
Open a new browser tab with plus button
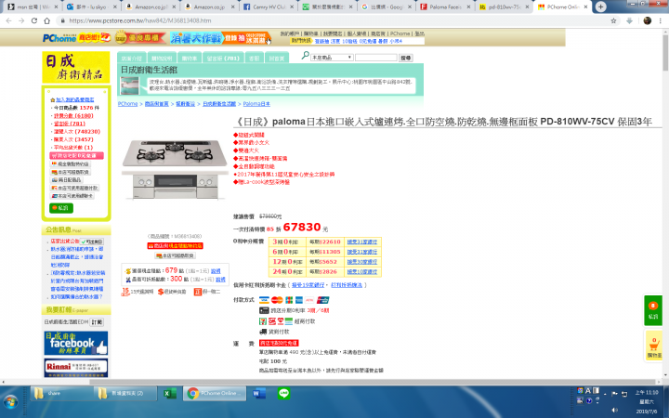(600, 7)
